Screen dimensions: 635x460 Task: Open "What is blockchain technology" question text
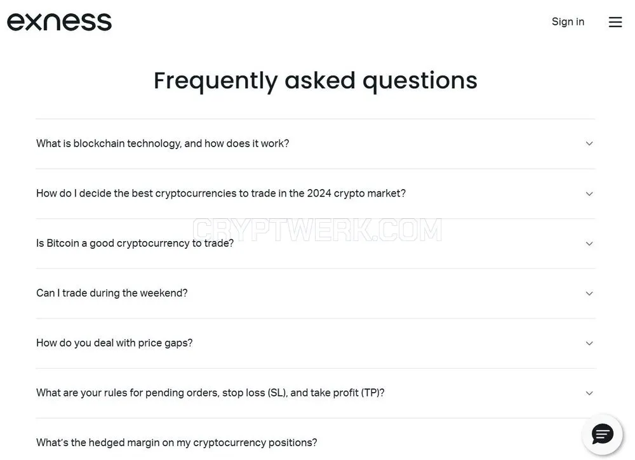tap(163, 143)
